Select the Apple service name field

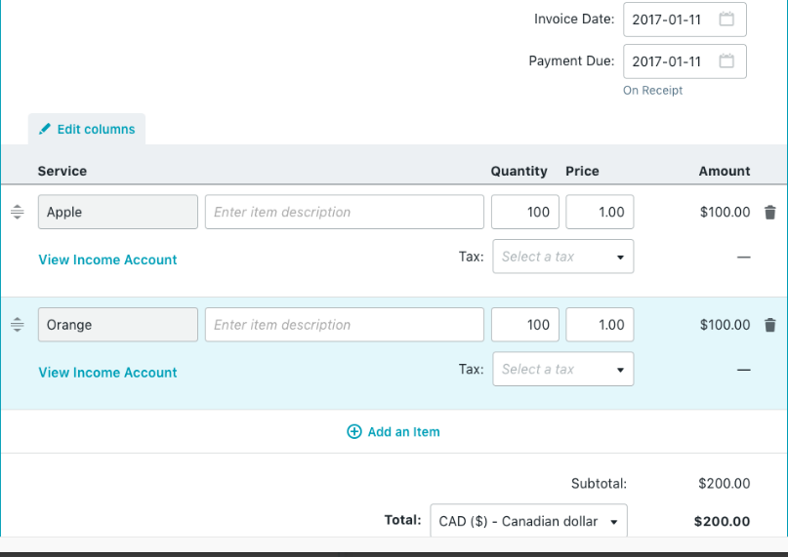click(x=118, y=212)
